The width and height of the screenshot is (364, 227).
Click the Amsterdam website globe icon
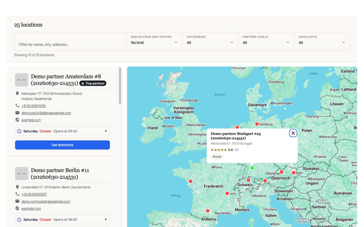coord(17,120)
